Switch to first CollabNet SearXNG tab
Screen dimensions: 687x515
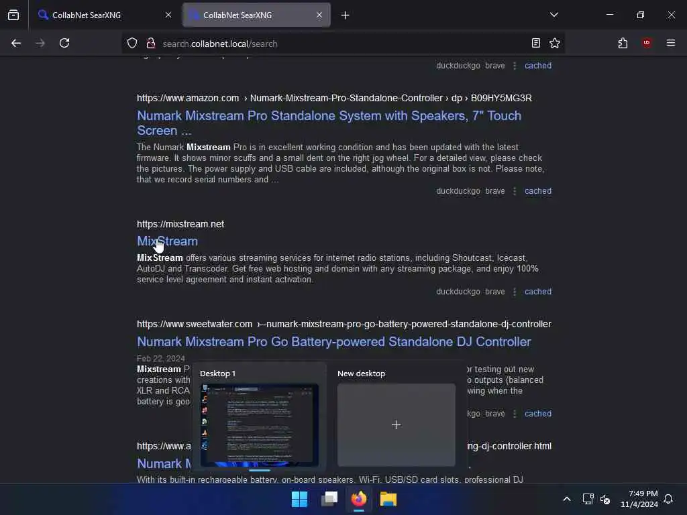[105, 15]
